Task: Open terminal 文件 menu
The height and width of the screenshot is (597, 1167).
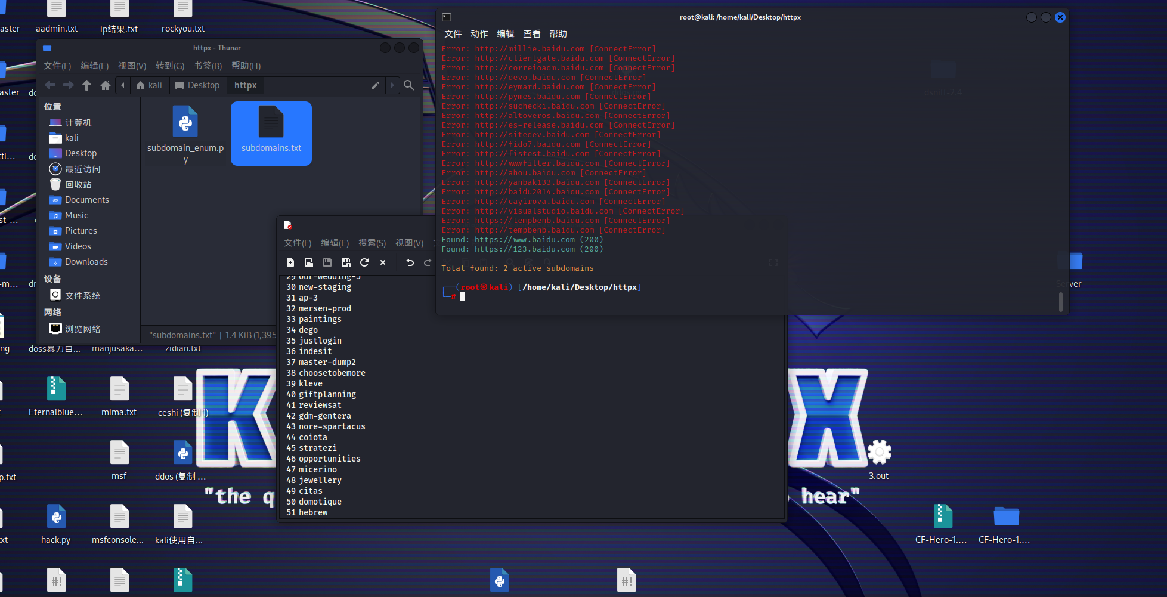Action: coord(453,34)
